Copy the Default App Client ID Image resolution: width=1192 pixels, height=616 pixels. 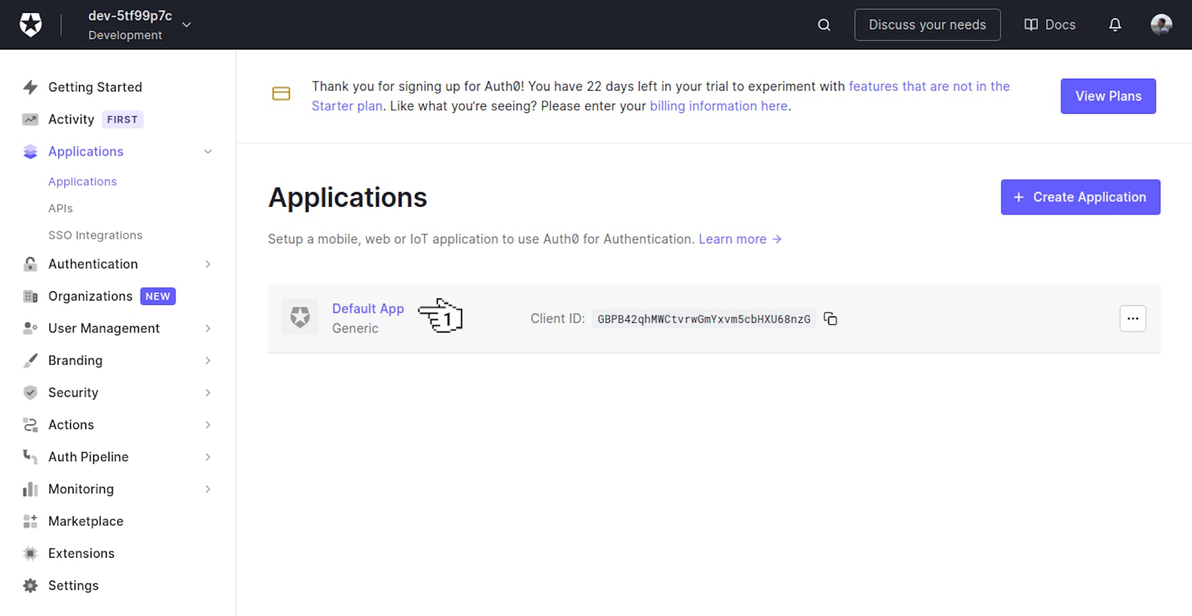click(x=830, y=319)
